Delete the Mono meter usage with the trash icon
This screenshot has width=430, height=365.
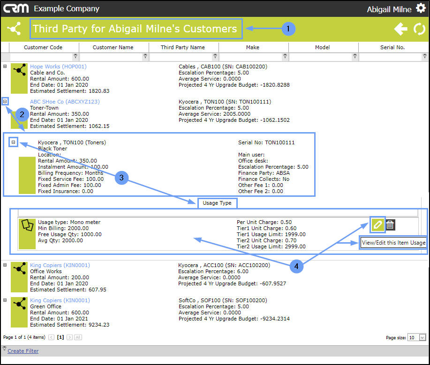pyautogui.click(x=390, y=225)
